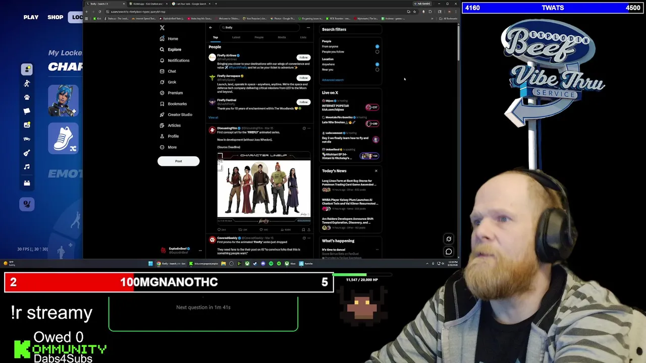Click the white Post button

[178, 161]
